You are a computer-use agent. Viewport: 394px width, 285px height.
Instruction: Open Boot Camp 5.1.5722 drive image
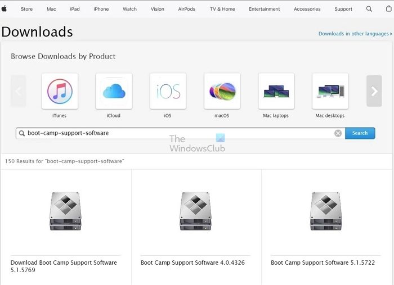(x=326, y=211)
